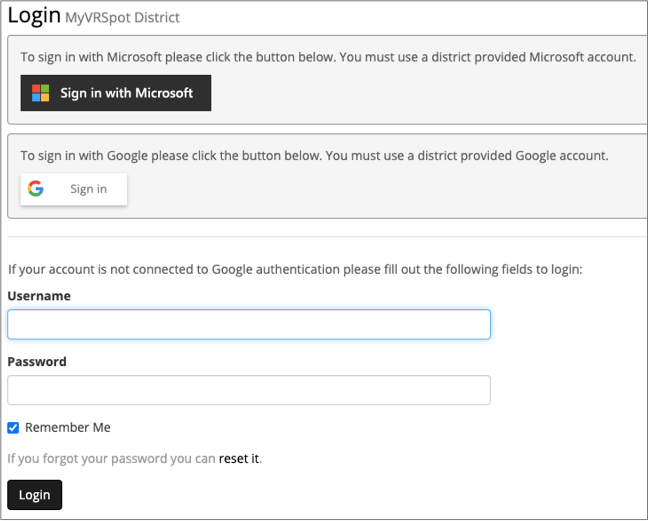Submit with the black Login button
Screen dimensions: 648x521
35,495
